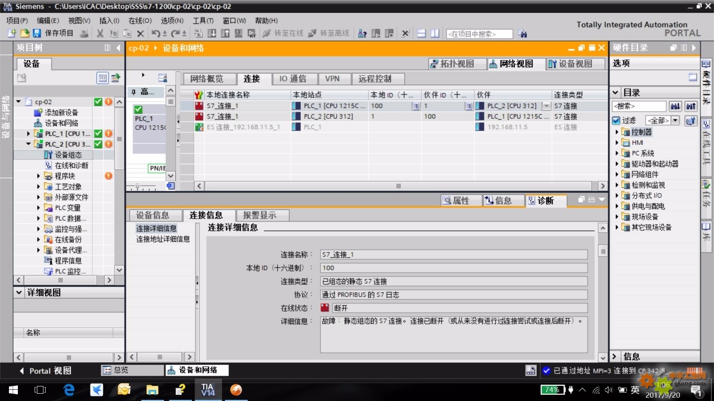The image size is (714, 401).
Task: Expand the 控制器 catalog folder
Action: coord(617,132)
